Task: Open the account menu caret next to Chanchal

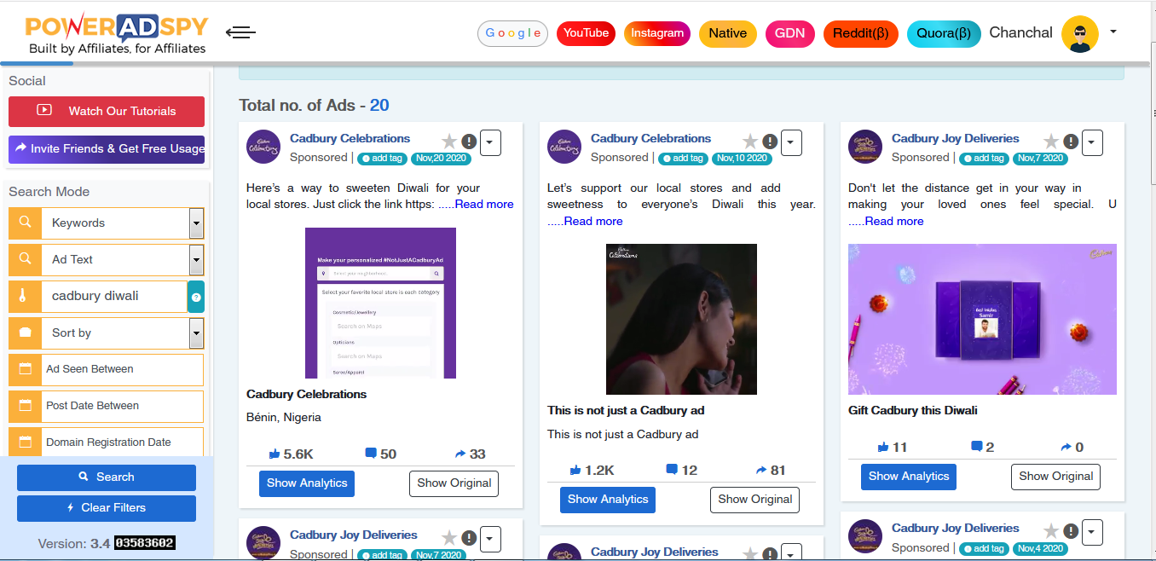Action: click(x=1113, y=32)
